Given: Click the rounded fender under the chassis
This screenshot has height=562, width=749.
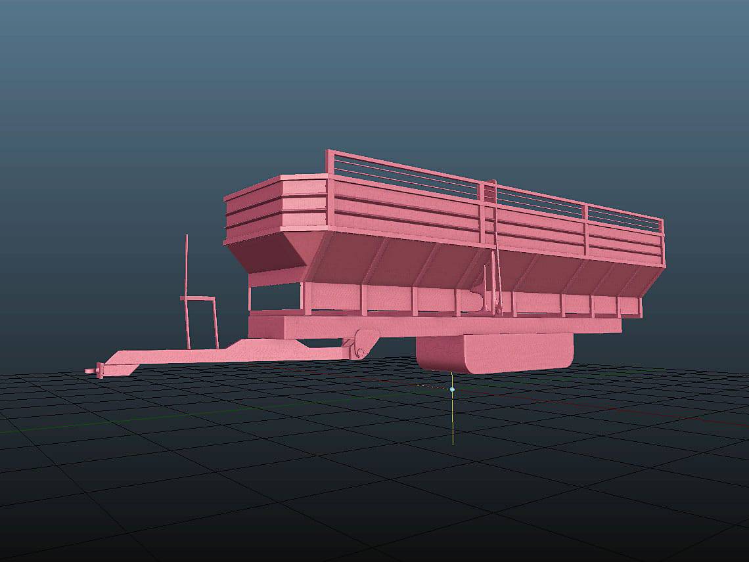Looking at the screenshot, I should point(494,353).
